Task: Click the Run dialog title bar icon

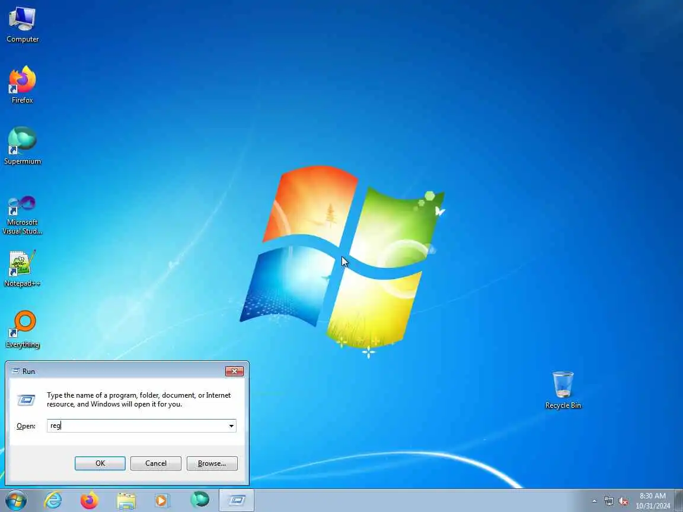Action: (x=15, y=371)
